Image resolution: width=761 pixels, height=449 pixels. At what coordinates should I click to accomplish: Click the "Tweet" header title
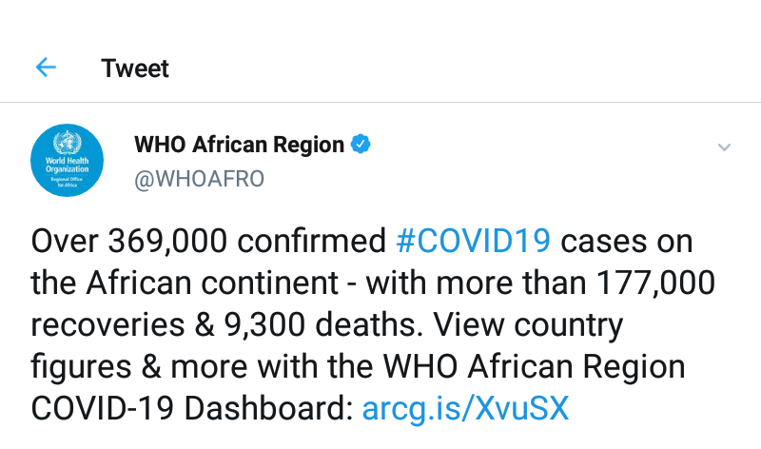coord(135,68)
